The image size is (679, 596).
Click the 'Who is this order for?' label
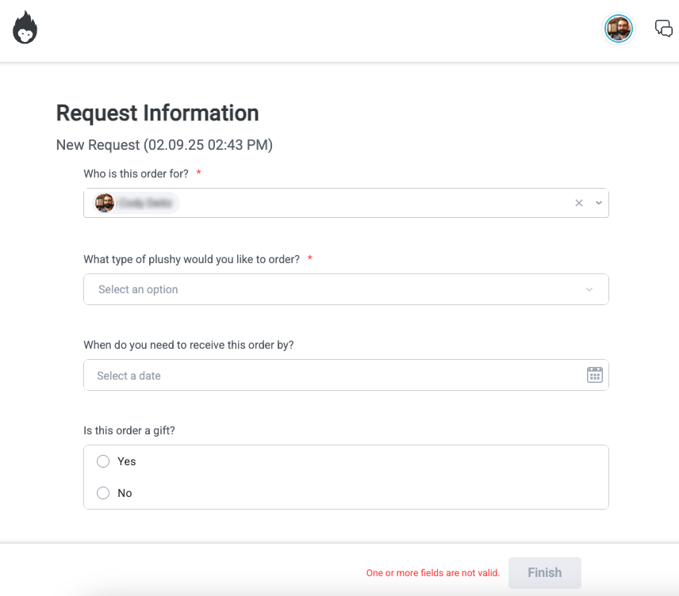136,173
